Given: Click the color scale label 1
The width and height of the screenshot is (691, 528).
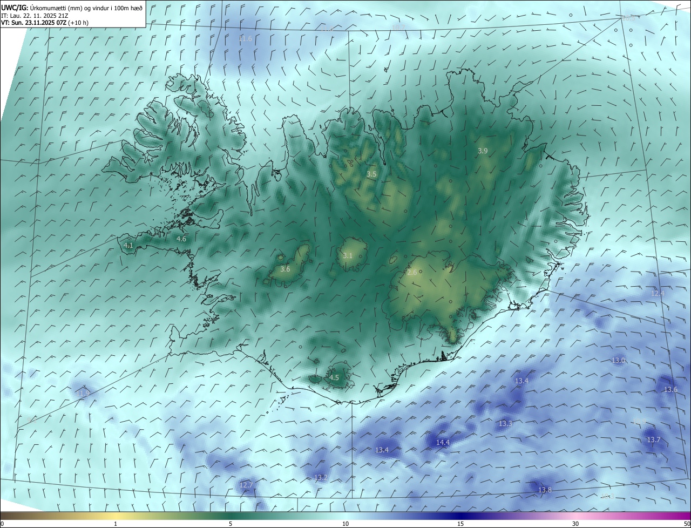Looking at the screenshot, I should 116,524.
